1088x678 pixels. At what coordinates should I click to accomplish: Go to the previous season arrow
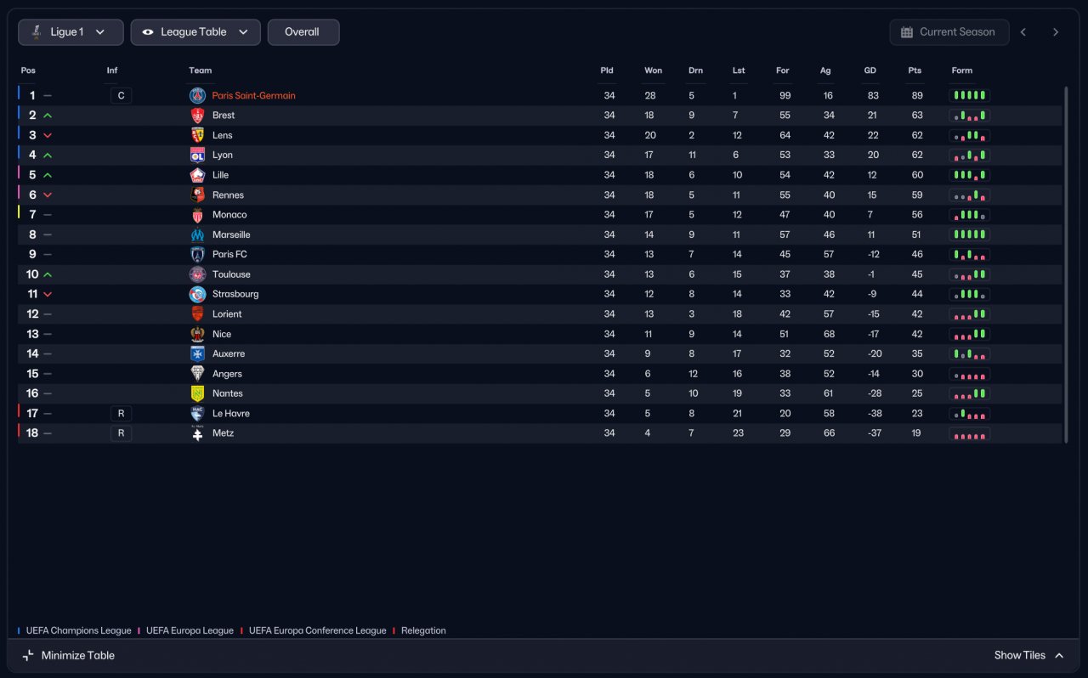tap(1023, 32)
